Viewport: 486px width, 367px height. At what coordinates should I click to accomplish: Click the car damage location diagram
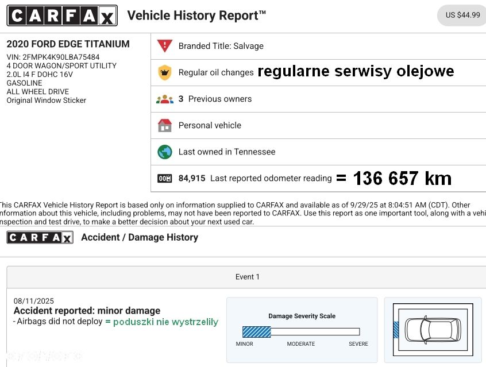433,330
